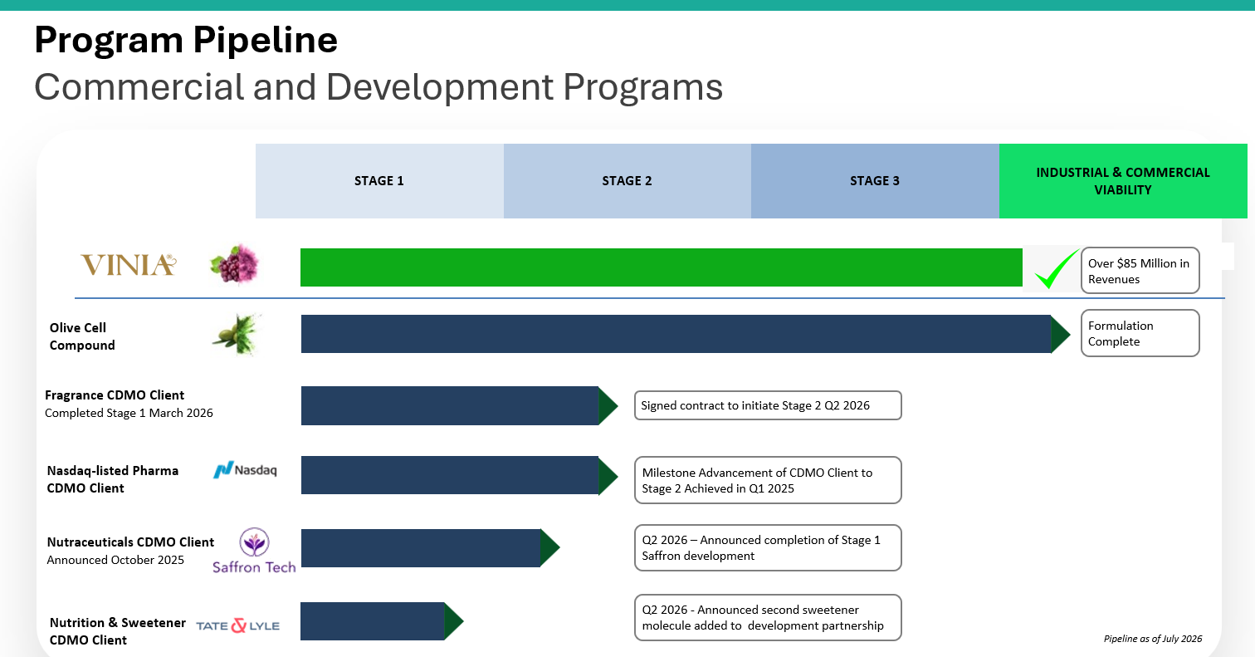Click the 'second sweetener molecule added' box
Screen dimensions: 1255x657
pos(768,617)
